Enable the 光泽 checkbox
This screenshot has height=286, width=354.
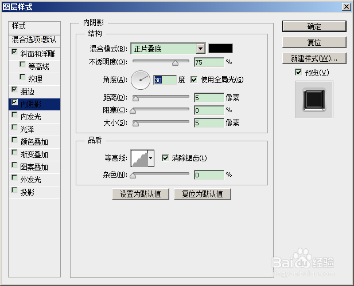pyautogui.click(x=14, y=128)
